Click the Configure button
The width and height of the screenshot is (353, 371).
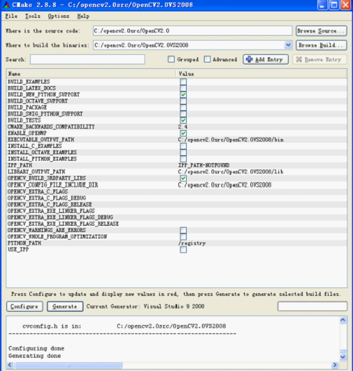(25, 307)
